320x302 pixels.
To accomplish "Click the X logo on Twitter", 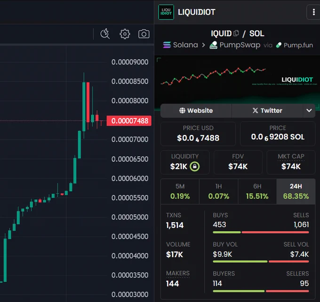I will 255,110.
